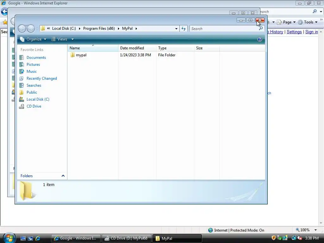Switch to the CD Drive (D:) MyPal68 taskbar button
Image resolution: width=324 pixels, height=243 pixels.
point(127,238)
